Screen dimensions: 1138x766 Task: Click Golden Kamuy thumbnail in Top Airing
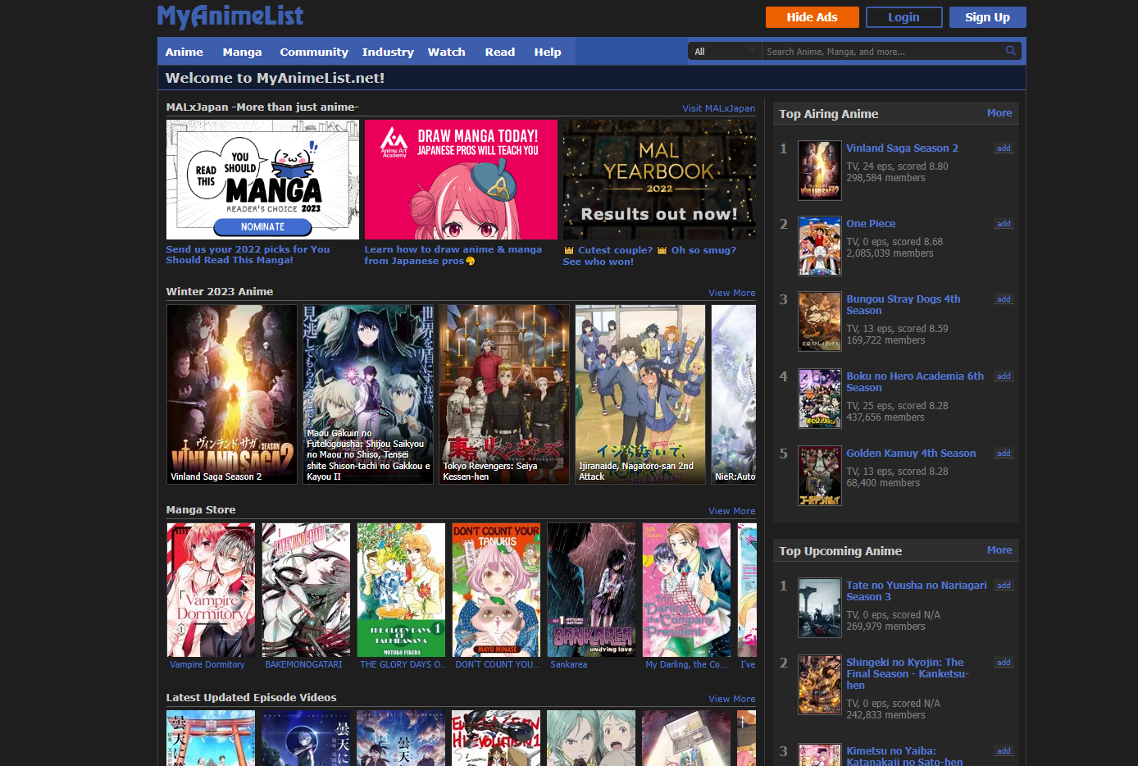point(820,476)
